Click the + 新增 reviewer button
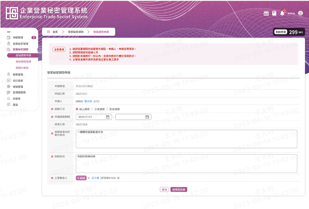This screenshot has height=209, width=309. click(81, 178)
